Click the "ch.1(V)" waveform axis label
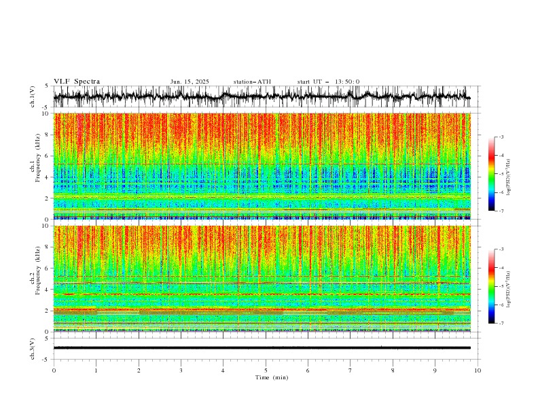 [x=33, y=97]
